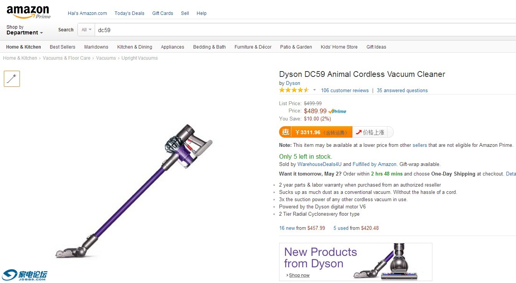Click inside the dc59 search field
The width and height of the screenshot is (516, 283).
coord(153,29)
